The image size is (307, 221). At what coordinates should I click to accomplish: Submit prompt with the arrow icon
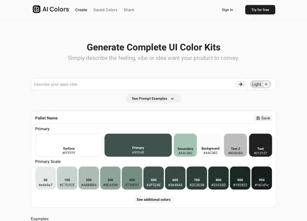(x=241, y=84)
